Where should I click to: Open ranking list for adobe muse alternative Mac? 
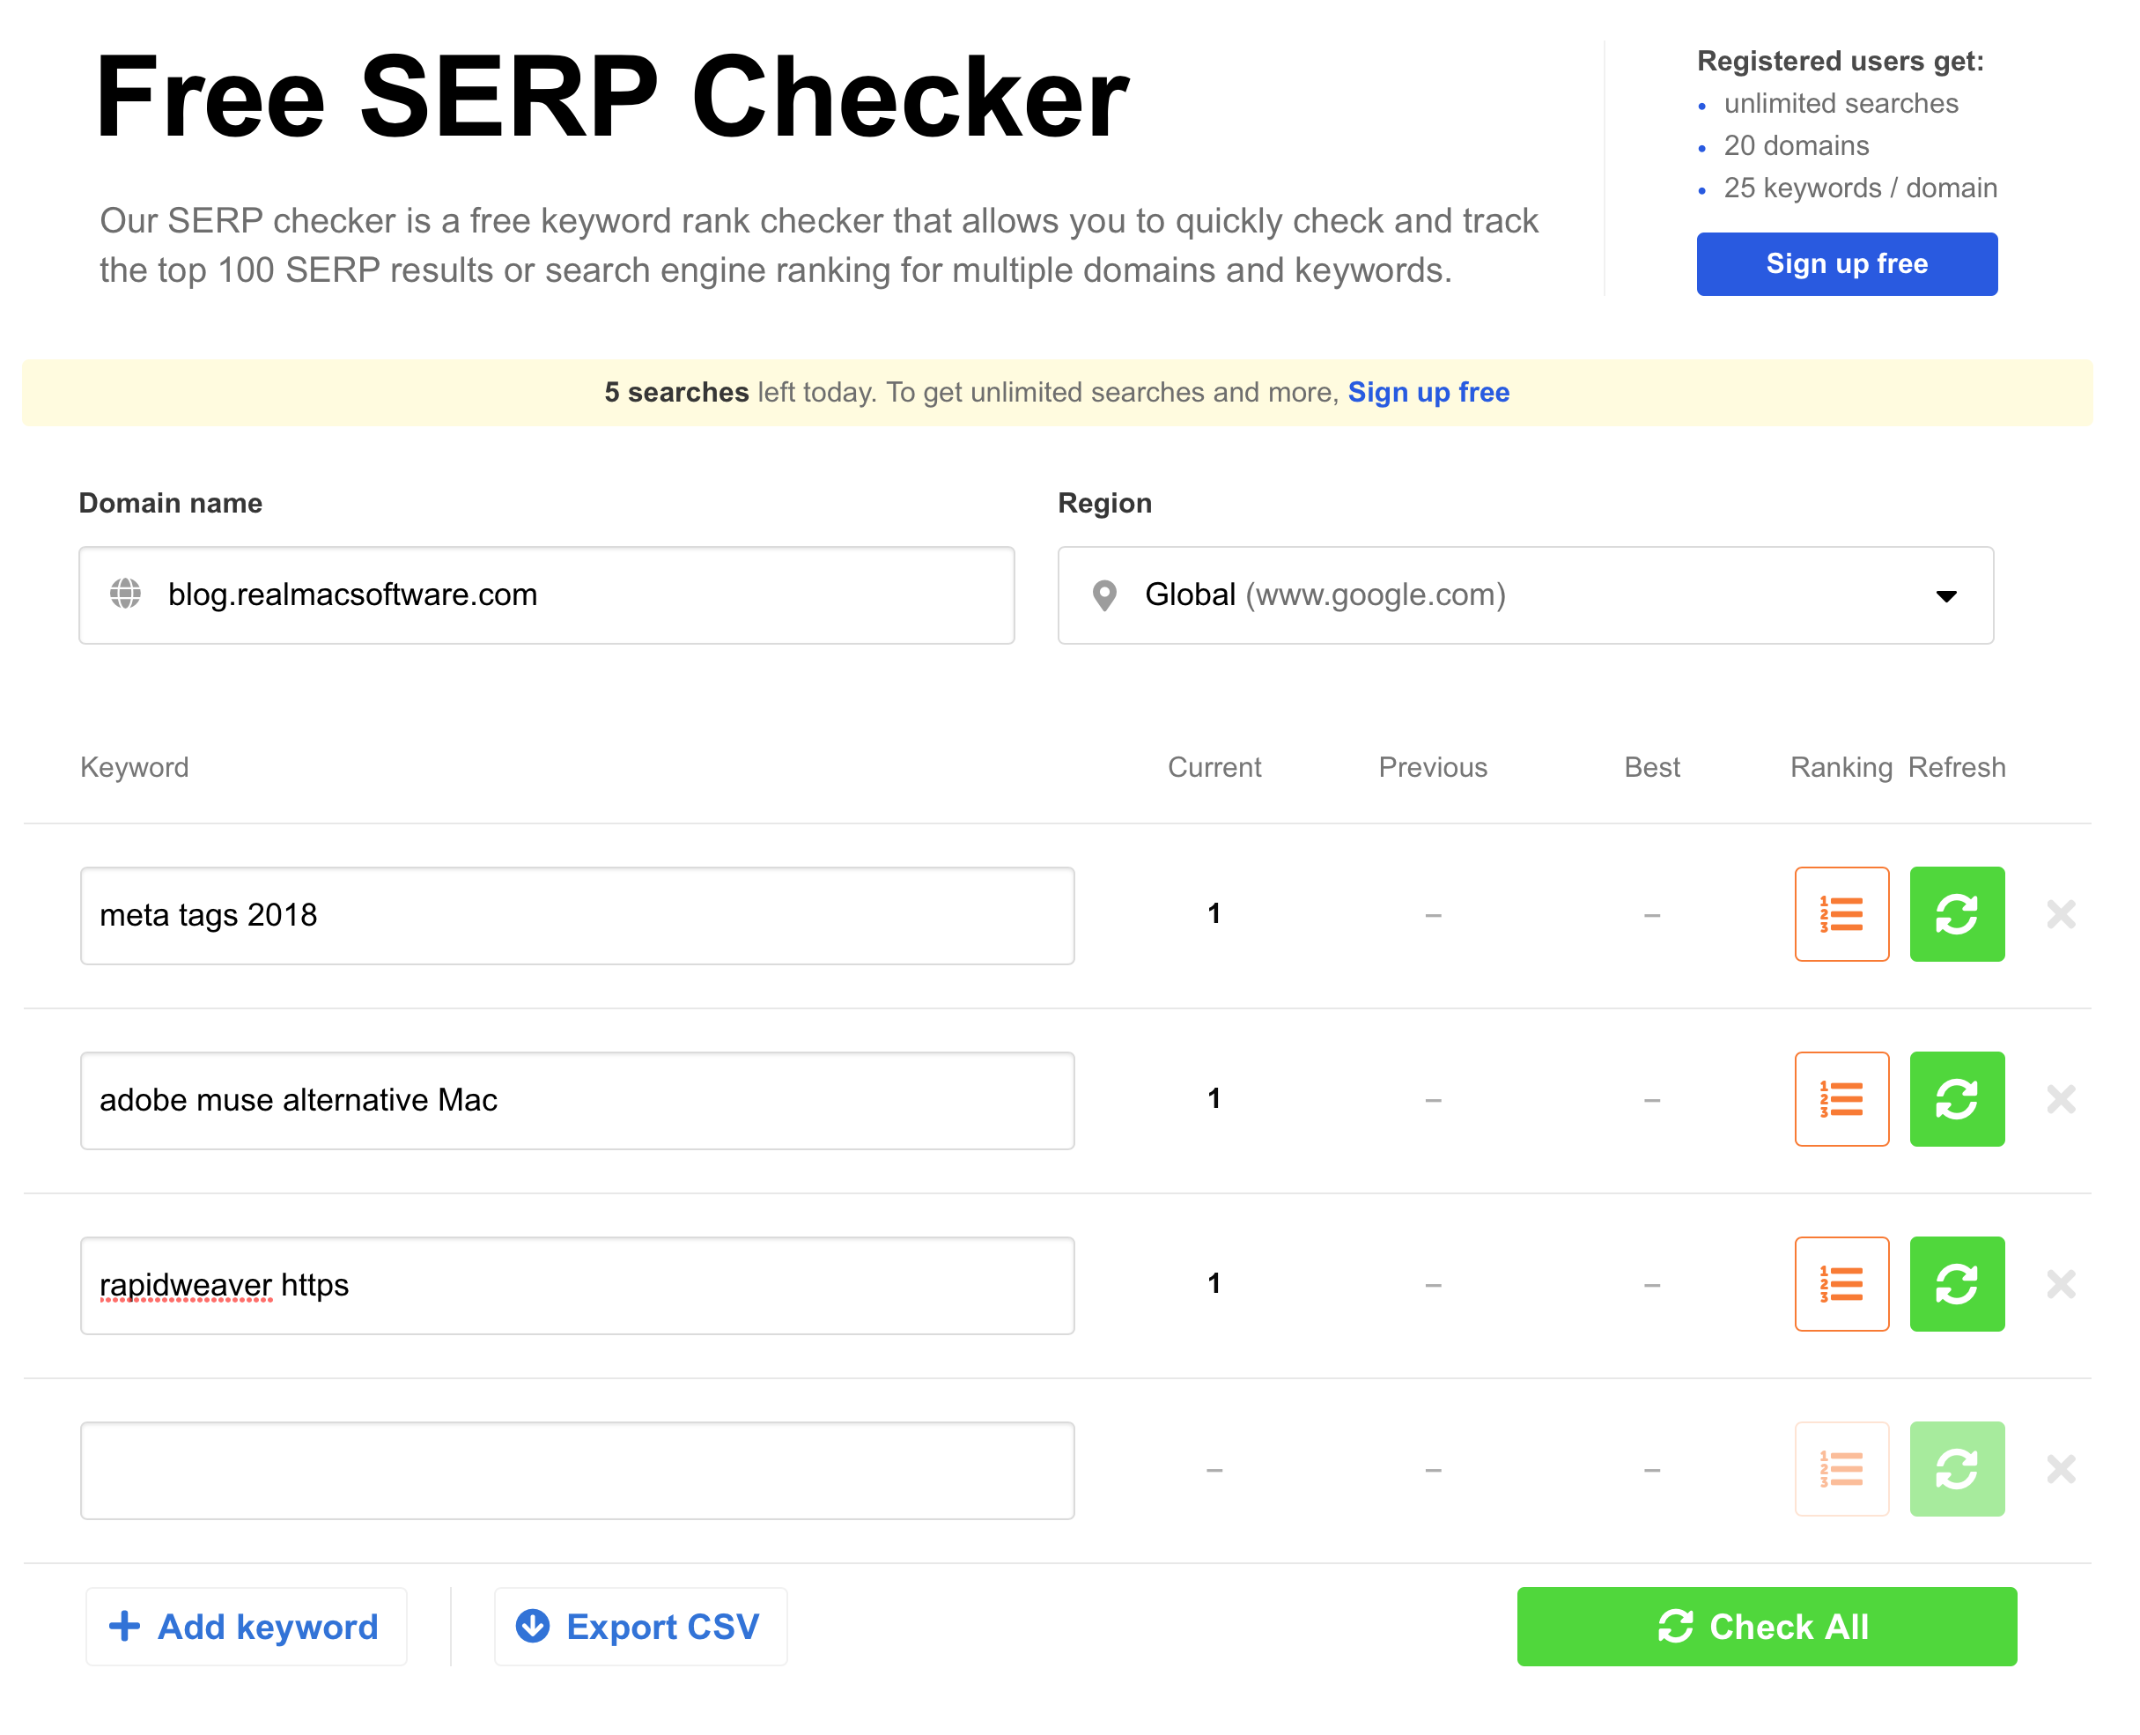pos(1841,1098)
